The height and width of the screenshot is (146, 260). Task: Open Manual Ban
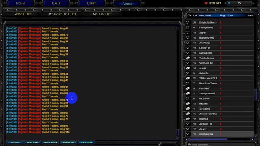pos(69,142)
